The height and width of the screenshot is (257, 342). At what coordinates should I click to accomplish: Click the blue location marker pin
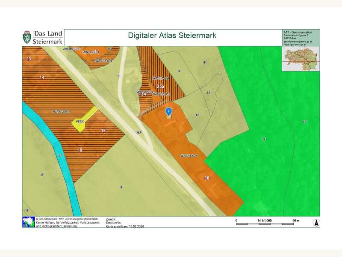pos(168,111)
